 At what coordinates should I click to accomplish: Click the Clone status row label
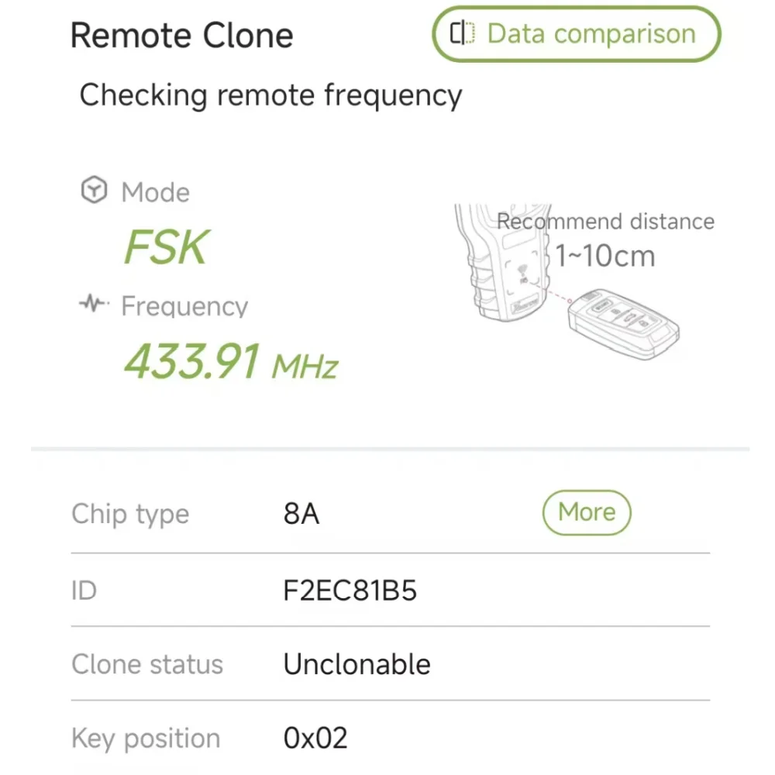[x=147, y=664]
